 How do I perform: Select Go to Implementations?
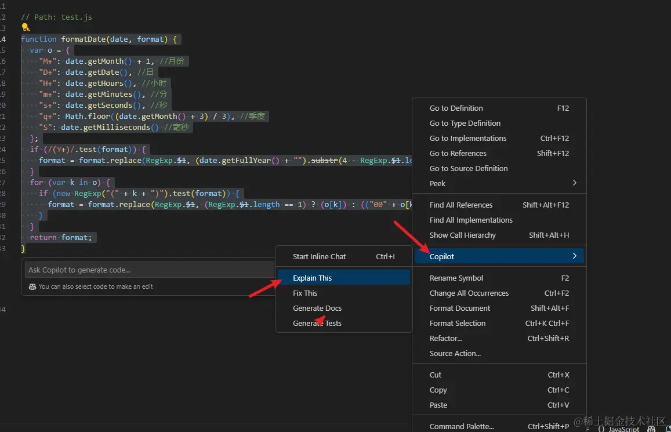pos(499,138)
